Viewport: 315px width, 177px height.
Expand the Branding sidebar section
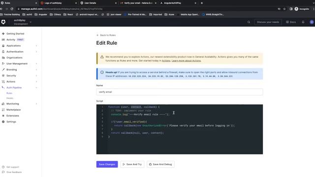[x=20, y=70]
